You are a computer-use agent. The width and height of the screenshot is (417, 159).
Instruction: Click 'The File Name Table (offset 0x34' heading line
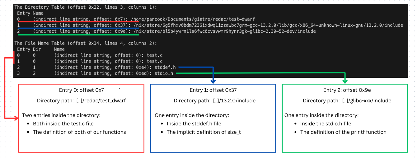pos(86,43)
